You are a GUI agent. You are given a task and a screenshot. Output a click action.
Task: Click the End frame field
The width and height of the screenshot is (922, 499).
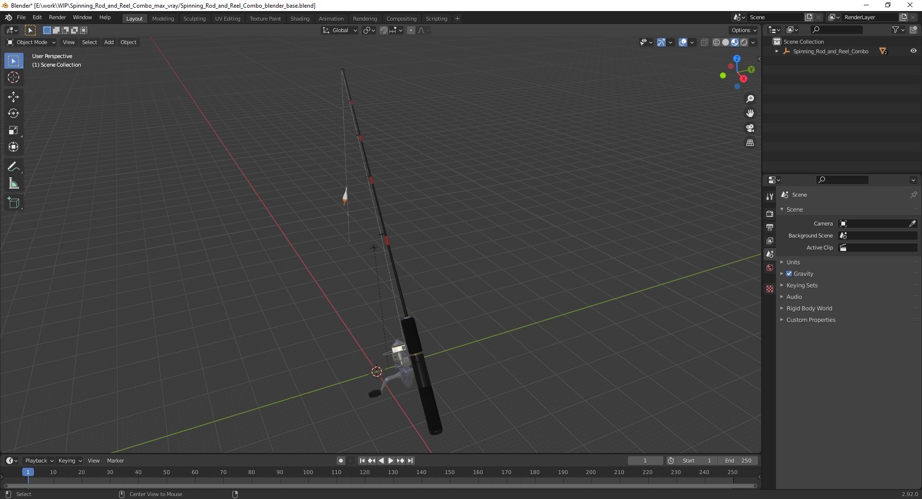(x=738, y=461)
